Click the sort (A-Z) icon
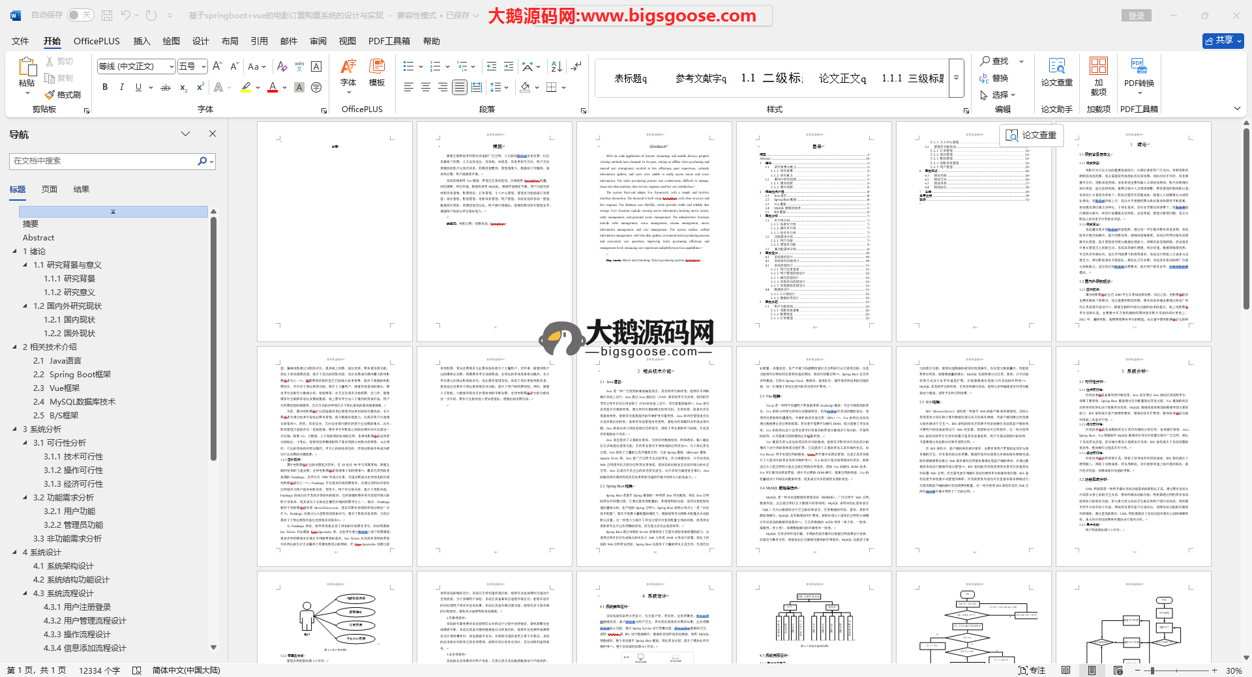Screen dimensions: 1252x677 click(556, 66)
